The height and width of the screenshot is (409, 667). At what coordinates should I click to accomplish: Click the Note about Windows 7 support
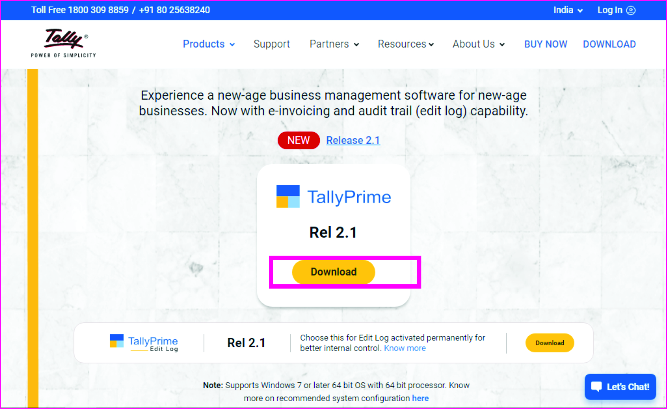[336, 392]
